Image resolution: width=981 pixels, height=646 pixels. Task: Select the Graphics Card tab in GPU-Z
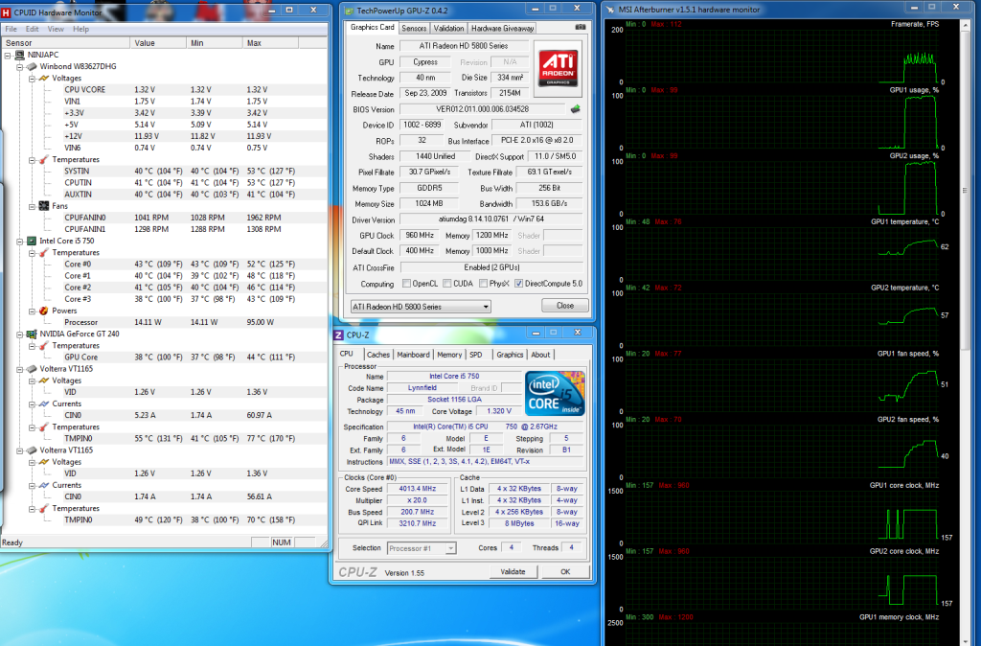click(x=373, y=27)
